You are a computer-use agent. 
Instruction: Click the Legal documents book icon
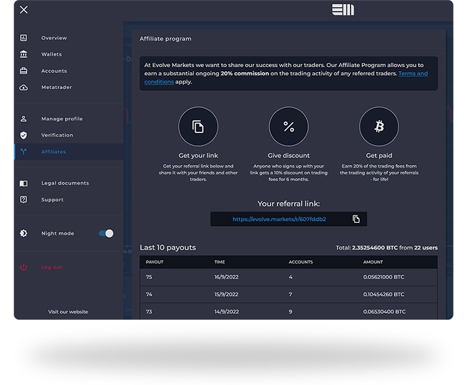coord(24,183)
